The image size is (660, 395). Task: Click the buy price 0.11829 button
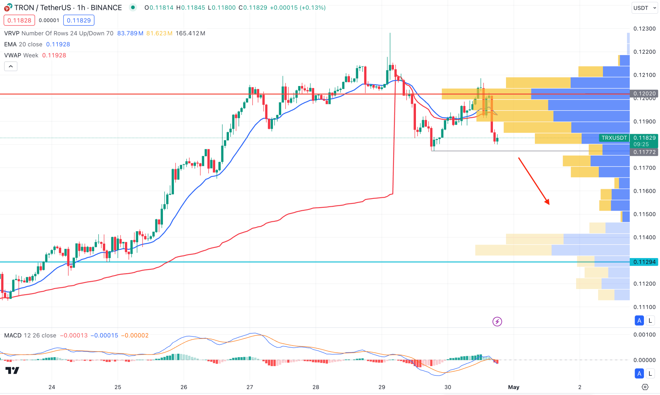79,20
